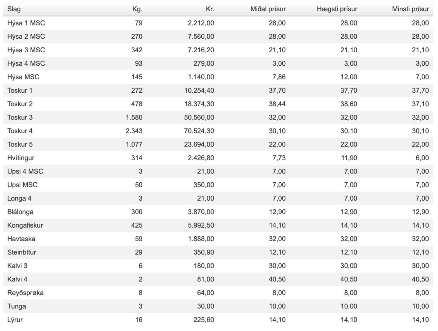The height and width of the screenshot is (331, 438).
Task: Select the Hýsa 3 MSC row label
Action: point(26,50)
